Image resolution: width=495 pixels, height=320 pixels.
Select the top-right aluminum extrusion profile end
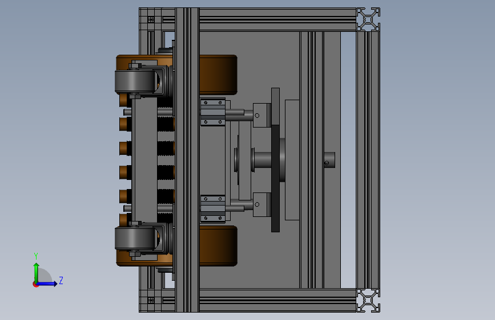[368, 19]
